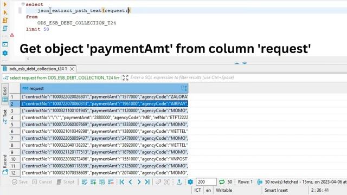Click the Cancel button in result toolbar
Viewport: 347px width, 195px height.
click(42, 182)
